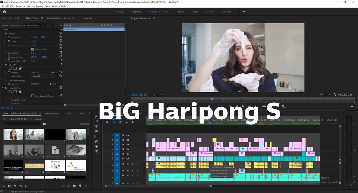This screenshot has width=358, height=193.
Task: Open the Blend Mode dropdown
Action: click(x=43, y=76)
